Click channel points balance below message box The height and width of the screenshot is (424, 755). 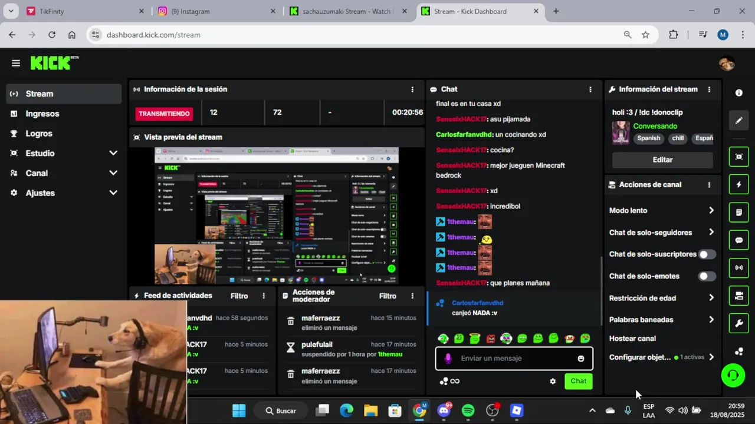(449, 381)
